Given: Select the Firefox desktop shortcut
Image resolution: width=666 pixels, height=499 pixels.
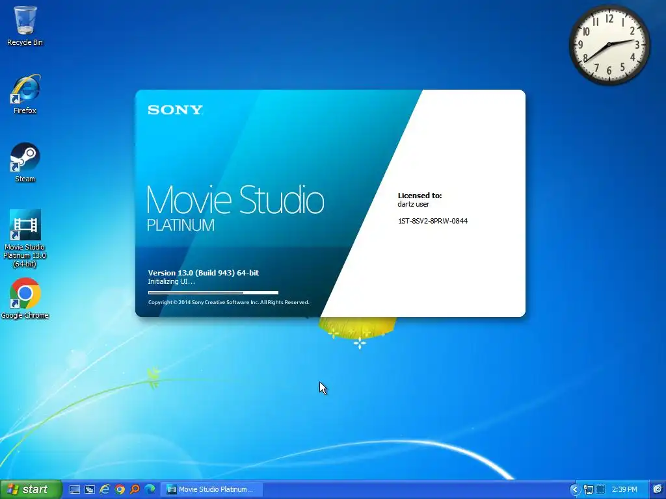Looking at the screenshot, I should pyautogui.click(x=25, y=94).
